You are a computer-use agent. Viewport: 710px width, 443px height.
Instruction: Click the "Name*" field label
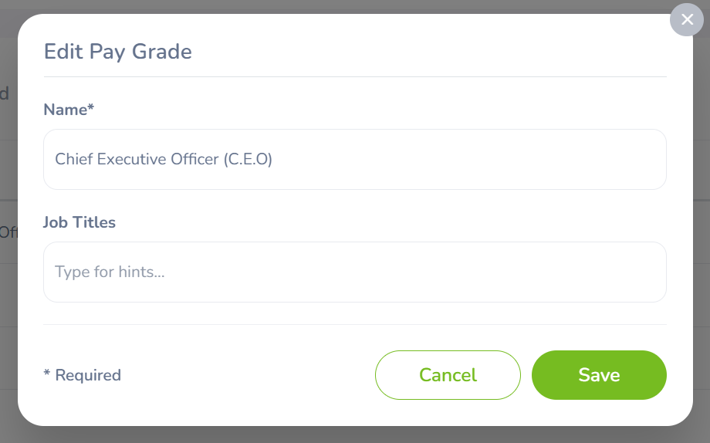pos(68,110)
